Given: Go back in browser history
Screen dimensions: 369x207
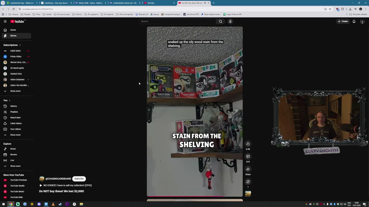Looking at the screenshot, I should point(3,9).
